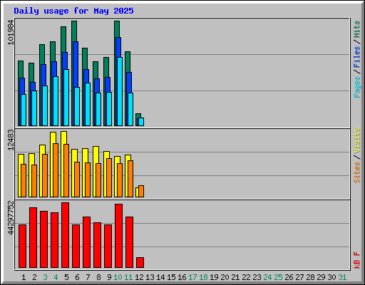Click the 12483 visits axis value
This screenshot has width=365, height=285.
(x=11, y=140)
